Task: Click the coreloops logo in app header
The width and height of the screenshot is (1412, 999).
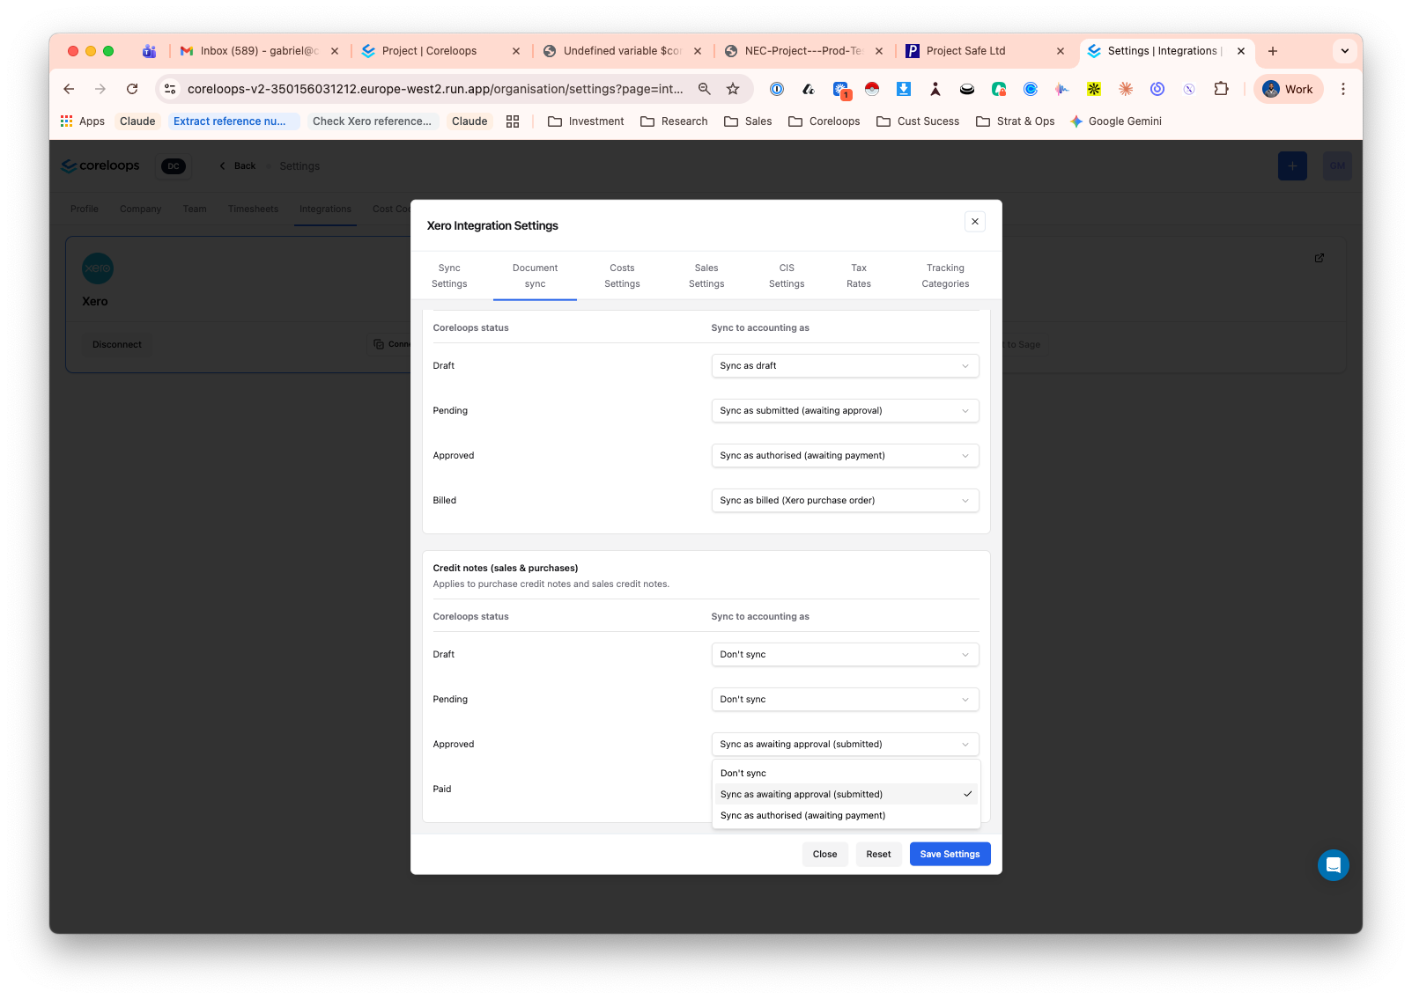Action: coord(100,165)
